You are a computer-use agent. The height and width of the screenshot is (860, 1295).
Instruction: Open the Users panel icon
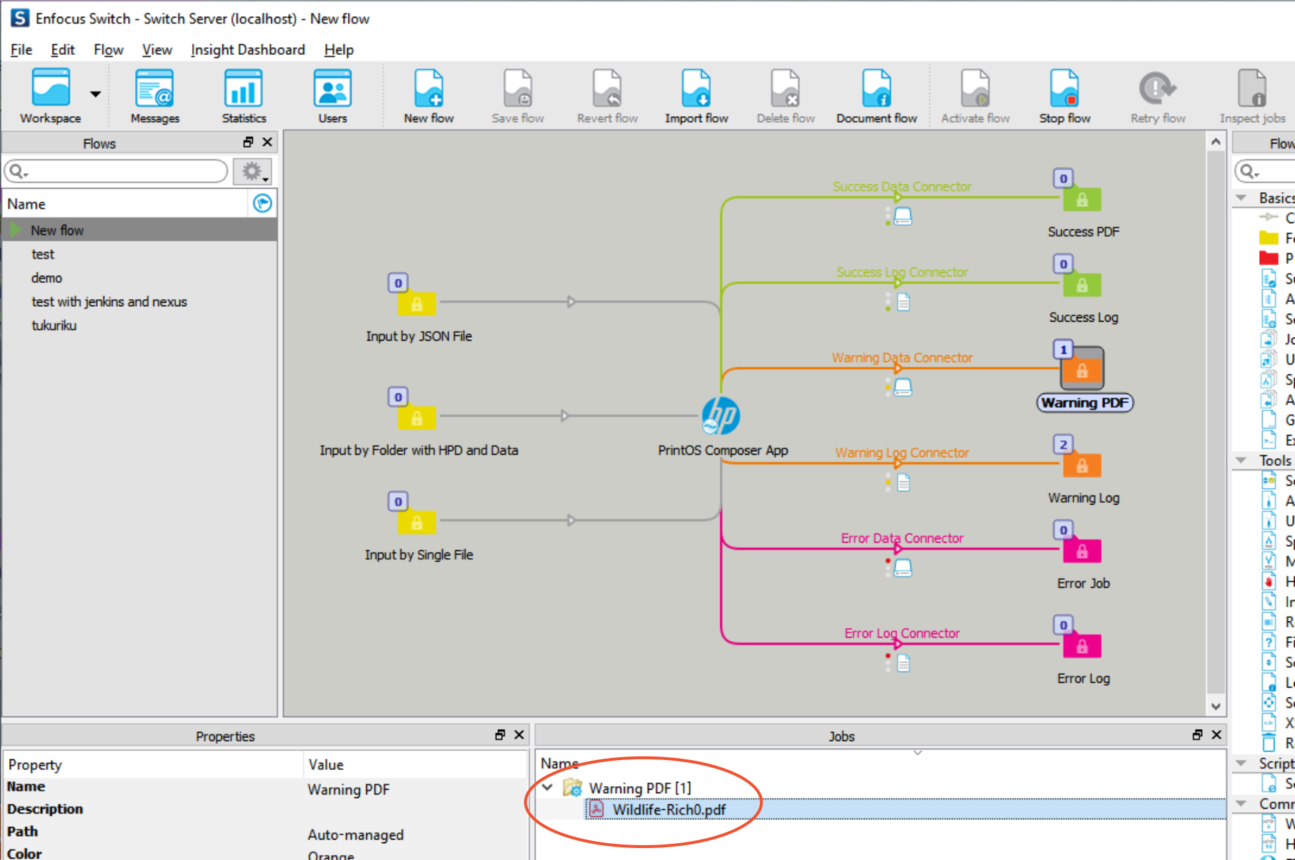click(x=332, y=95)
